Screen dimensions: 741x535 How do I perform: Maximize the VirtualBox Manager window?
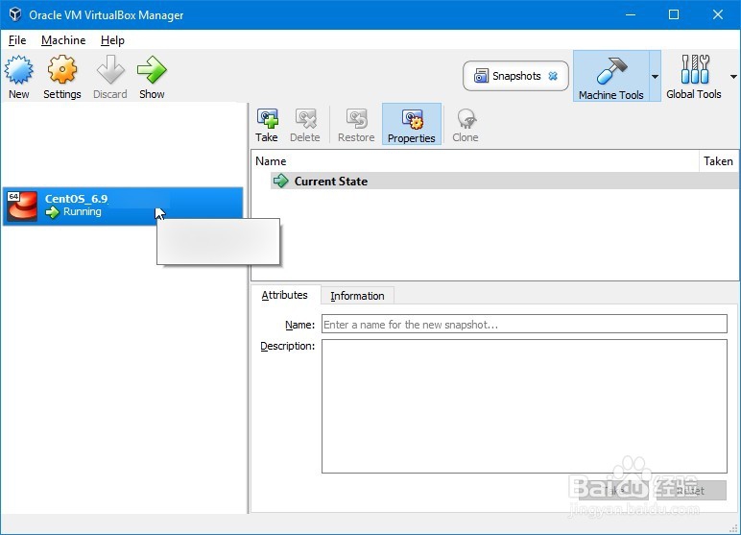tap(674, 14)
